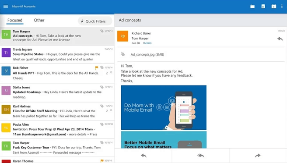Switch to the Other tab
Viewport: 287px width, 163px height.
click(39, 20)
